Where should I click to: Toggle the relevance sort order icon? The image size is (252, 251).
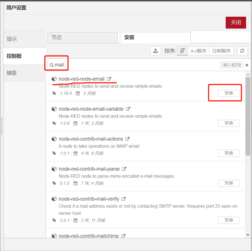(182, 51)
